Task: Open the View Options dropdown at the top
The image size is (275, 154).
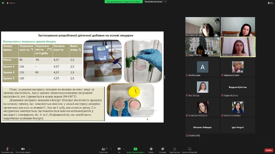Action: [155, 2]
